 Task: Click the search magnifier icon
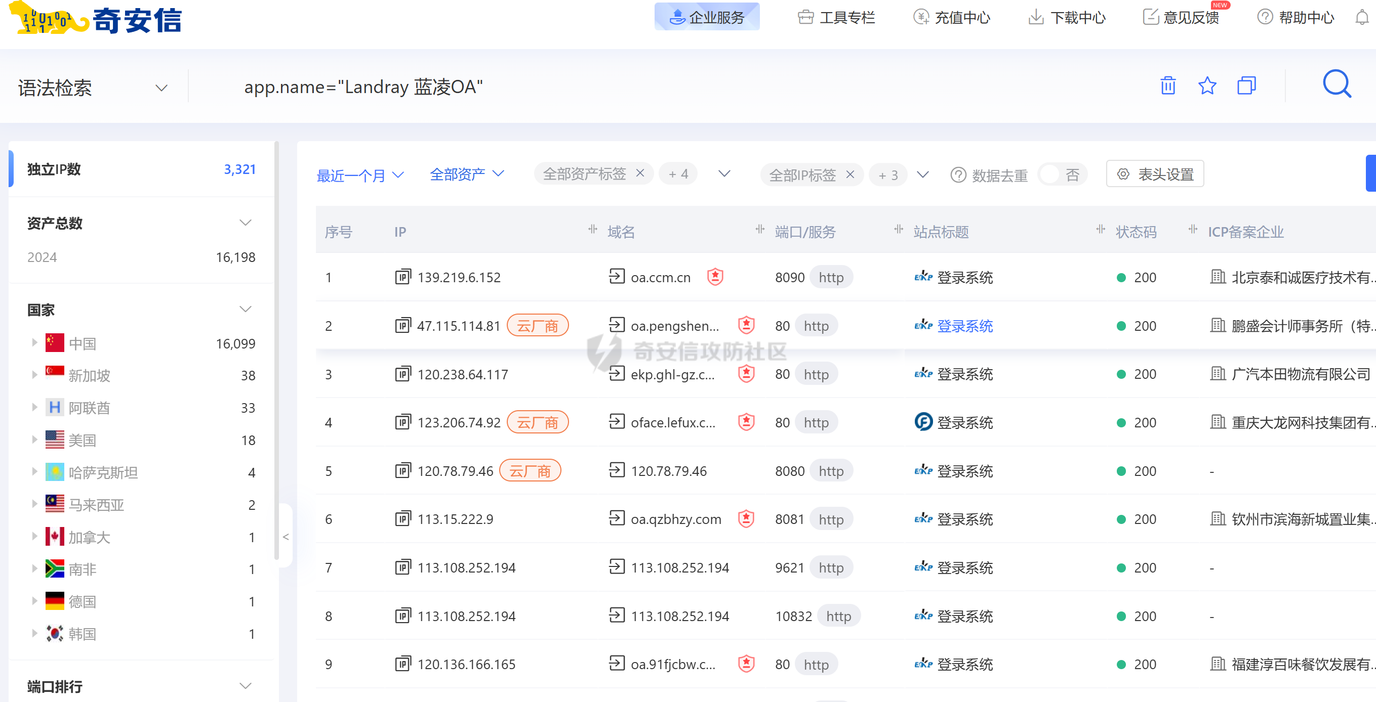tap(1337, 84)
